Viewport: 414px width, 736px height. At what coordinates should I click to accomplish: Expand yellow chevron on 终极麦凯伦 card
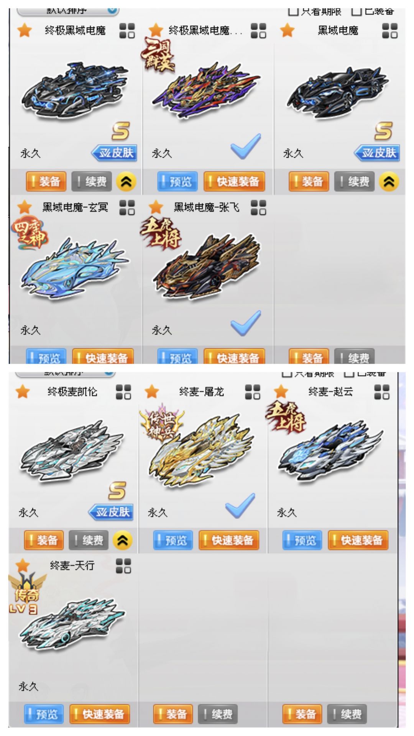click(x=123, y=540)
